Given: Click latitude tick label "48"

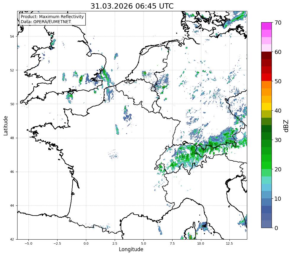Looking at the screenshot, I should coord(12,138).
